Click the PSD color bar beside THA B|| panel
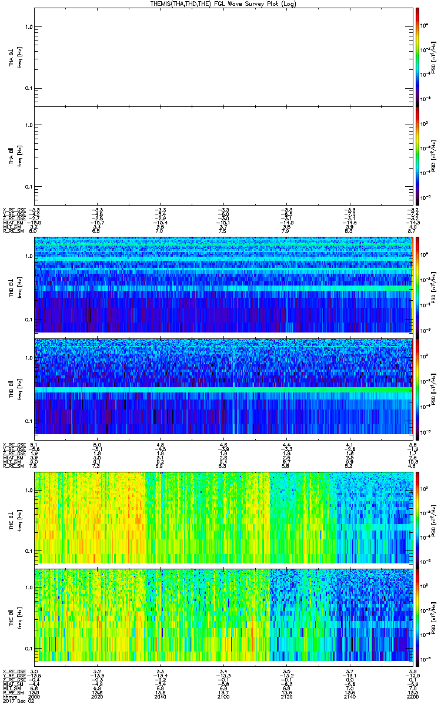This screenshot has width=441, height=705. click(x=417, y=155)
